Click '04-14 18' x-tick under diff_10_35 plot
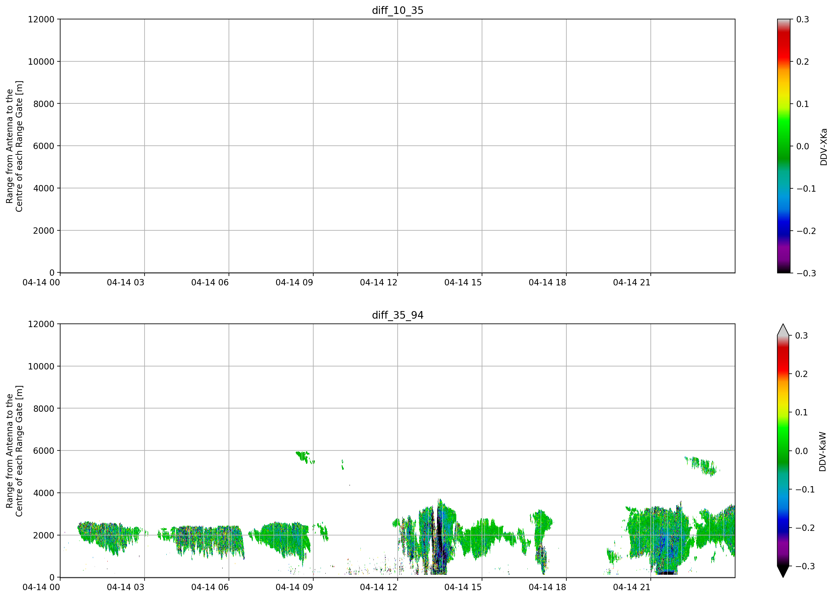Image resolution: width=834 pixels, height=598 pixels. click(548, 282)
